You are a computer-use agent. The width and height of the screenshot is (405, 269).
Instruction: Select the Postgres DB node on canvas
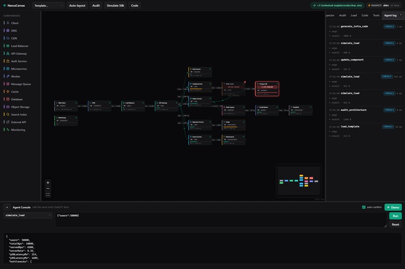267,89
